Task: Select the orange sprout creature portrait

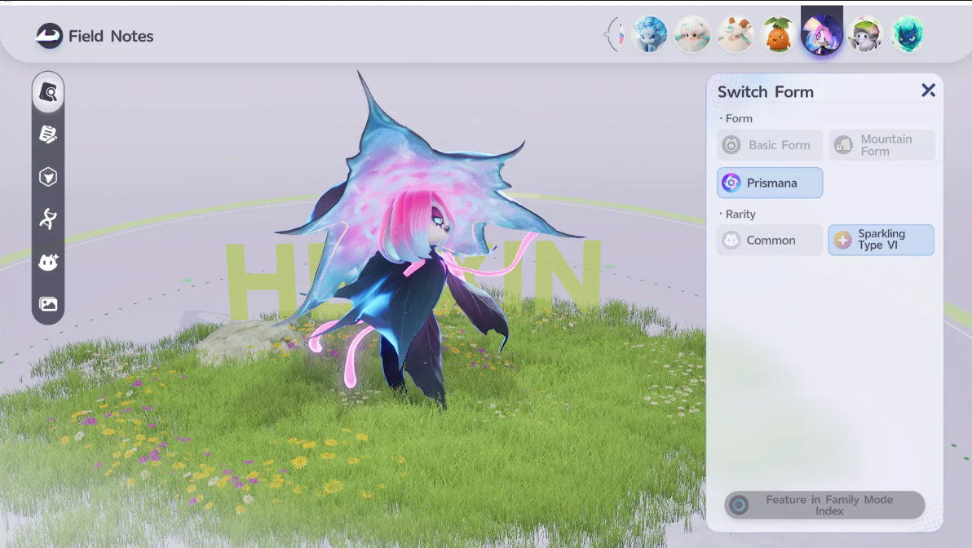Action: pyautogui.click(x=779, y=34)
